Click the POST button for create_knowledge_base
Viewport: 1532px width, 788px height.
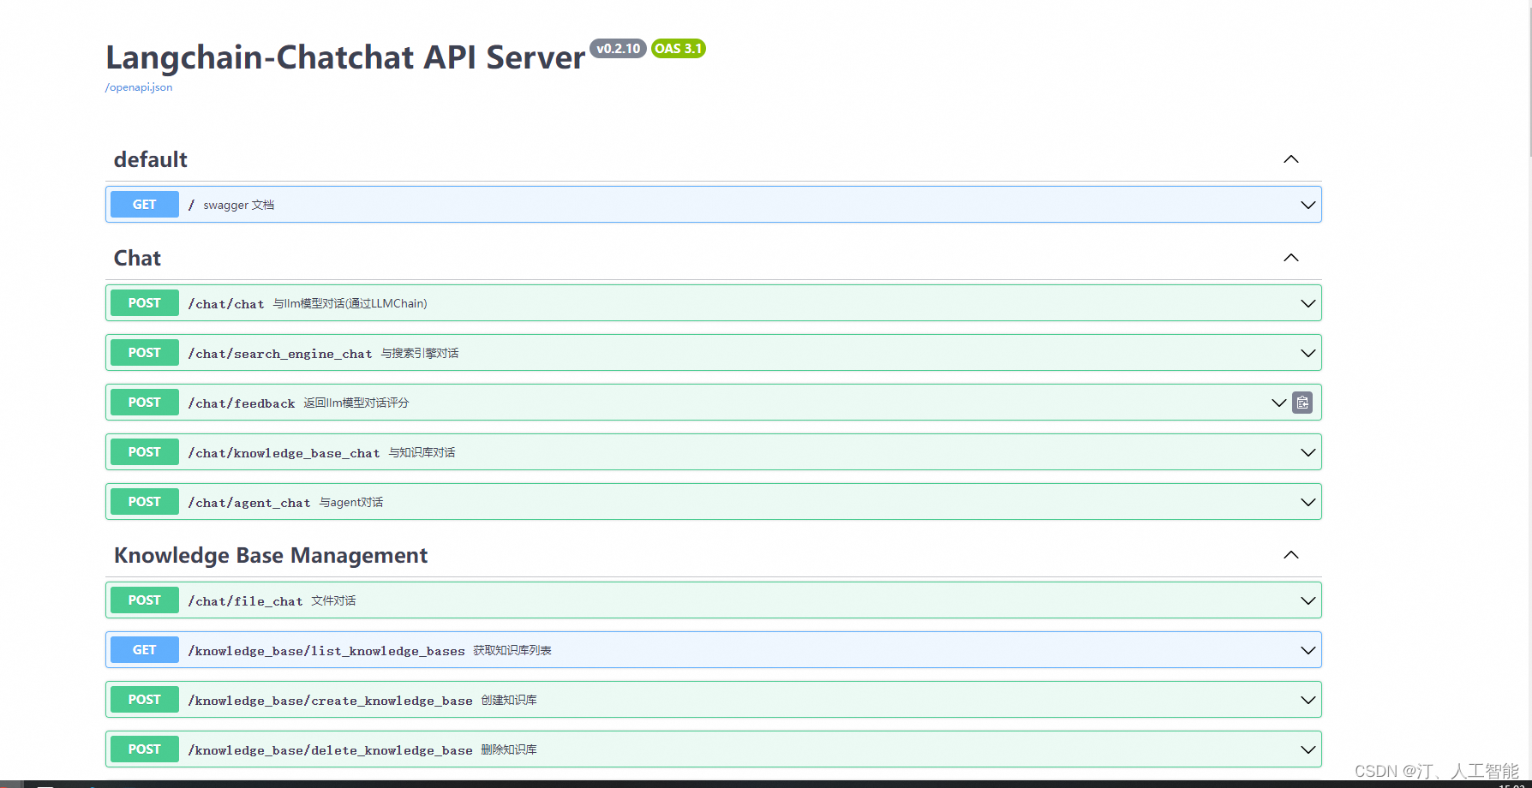click(x=145, y=700)
